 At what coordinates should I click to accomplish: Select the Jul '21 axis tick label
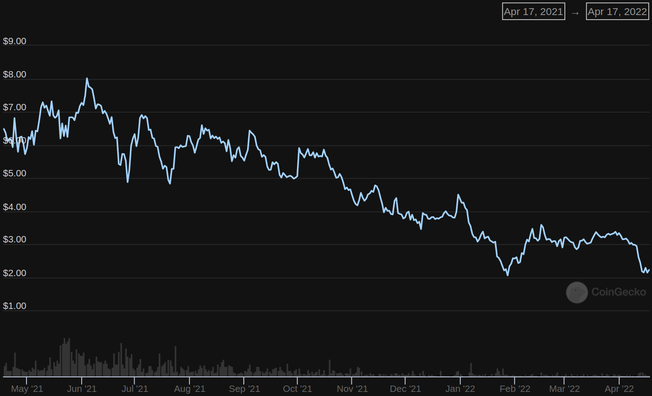[x=135, y=389]
